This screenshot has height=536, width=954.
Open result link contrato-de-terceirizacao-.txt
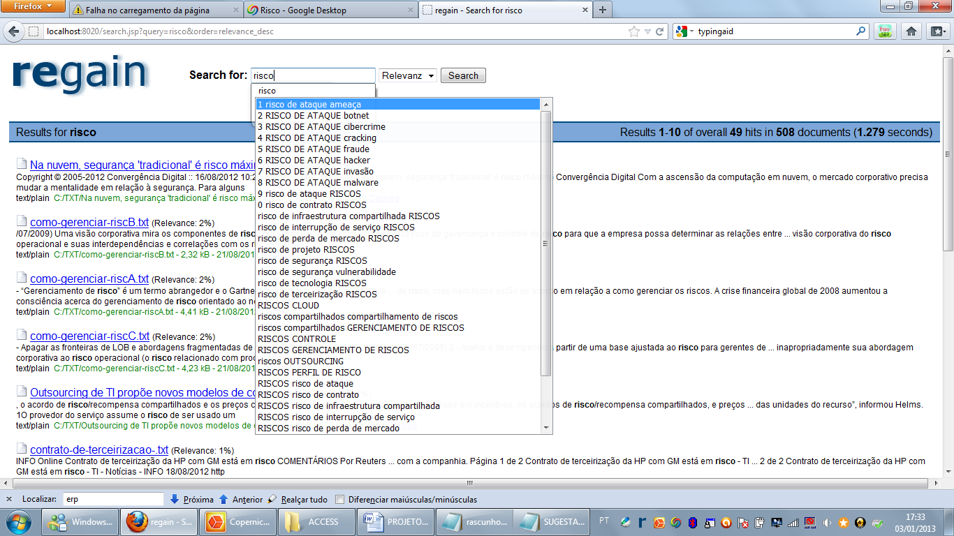[99, 449]
